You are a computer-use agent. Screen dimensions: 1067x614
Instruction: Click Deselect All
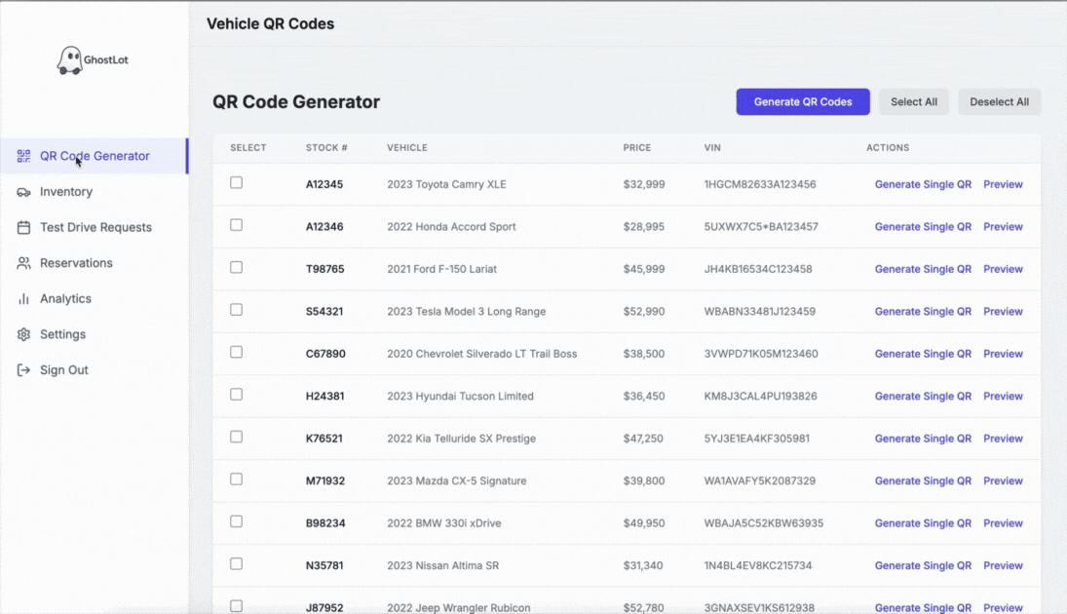pyautogui.click(x=999, y=101)
